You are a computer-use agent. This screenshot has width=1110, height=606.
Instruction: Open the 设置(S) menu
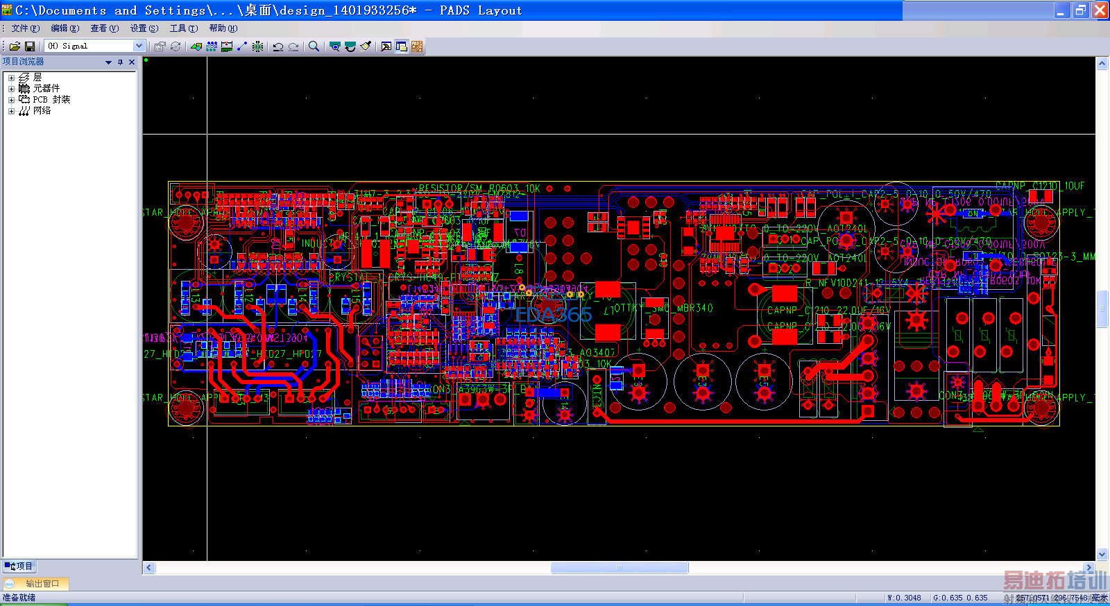coord(144,28)
